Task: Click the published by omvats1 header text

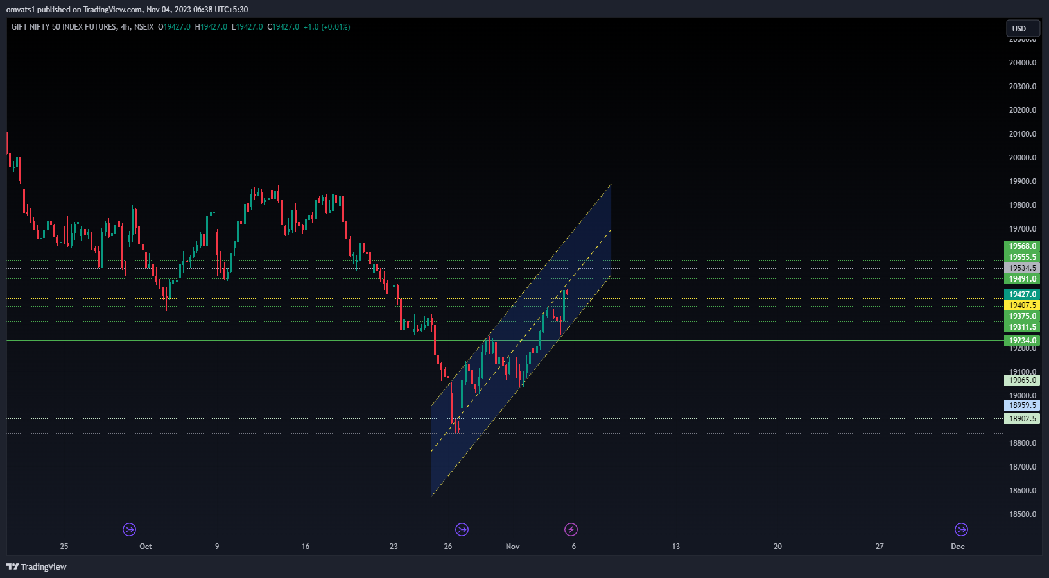Action: pyautogui.click(x=127, y=10)
